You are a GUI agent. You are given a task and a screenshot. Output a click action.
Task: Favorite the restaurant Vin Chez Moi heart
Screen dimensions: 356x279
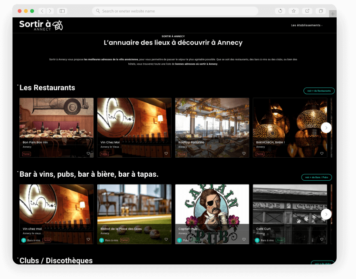pos(166,154)
